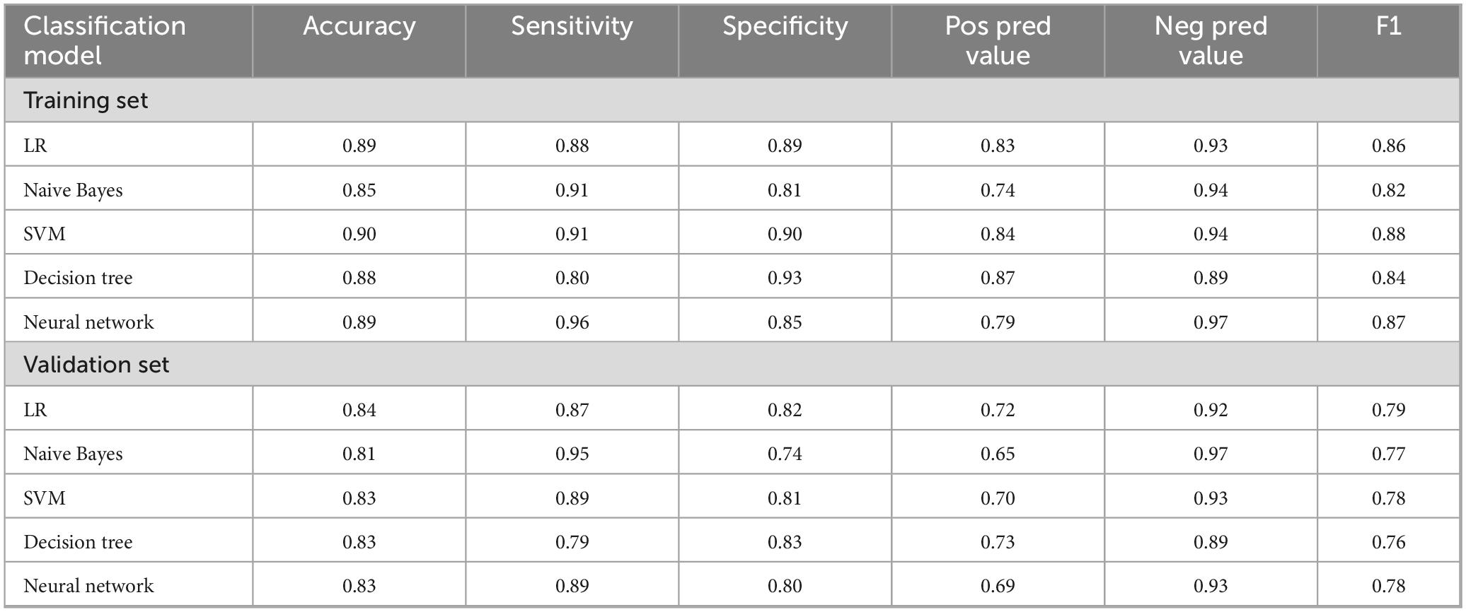Screen dimensions: 1466x612
Task: Click Neural network label under Validation set
Action: click(88, 586)
